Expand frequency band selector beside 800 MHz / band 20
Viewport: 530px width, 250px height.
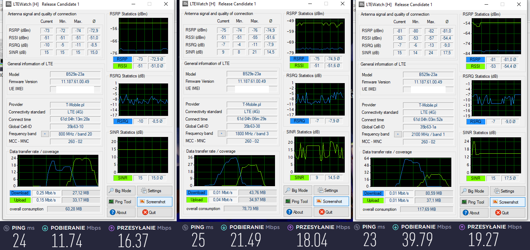[45, 134]
